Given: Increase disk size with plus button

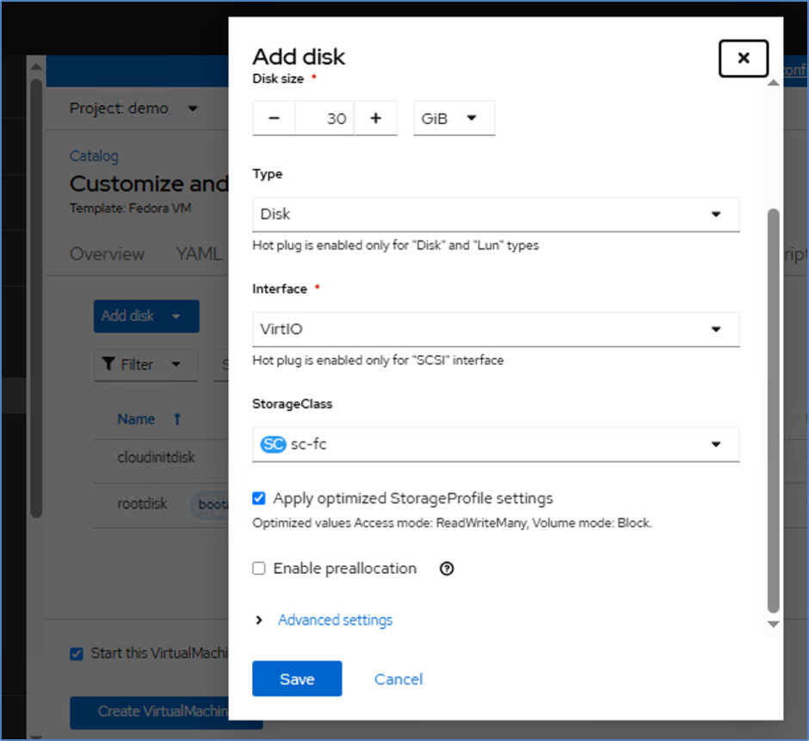Looking at the screenshot, I should pos(375,119).
